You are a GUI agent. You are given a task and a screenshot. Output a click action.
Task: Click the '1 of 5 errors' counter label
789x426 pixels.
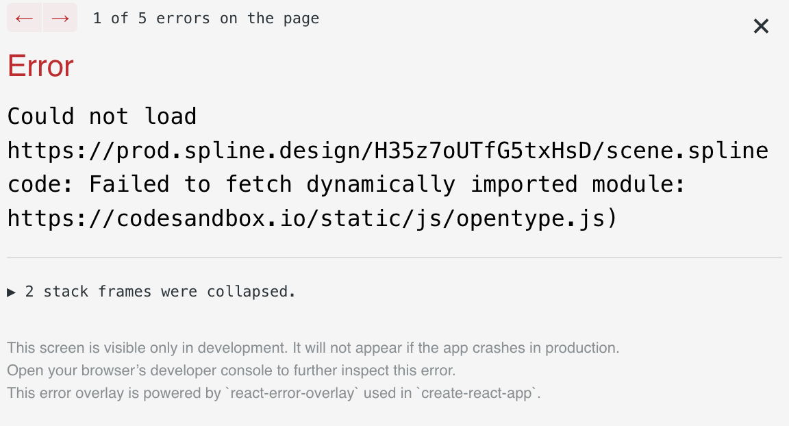[205, 18]
